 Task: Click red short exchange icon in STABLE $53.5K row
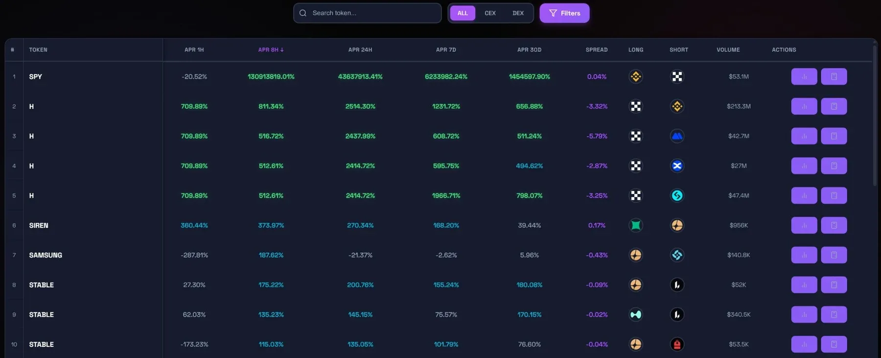tap(677, 344)
